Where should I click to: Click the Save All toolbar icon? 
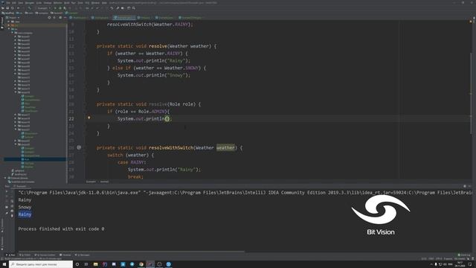tap(7, 8)
